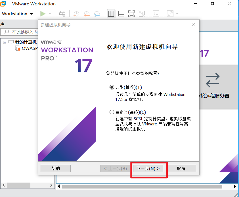The width and height of the screenshot is (239, 197).
Task: Click the 帮助 button
Action: (x=56, y=168)
